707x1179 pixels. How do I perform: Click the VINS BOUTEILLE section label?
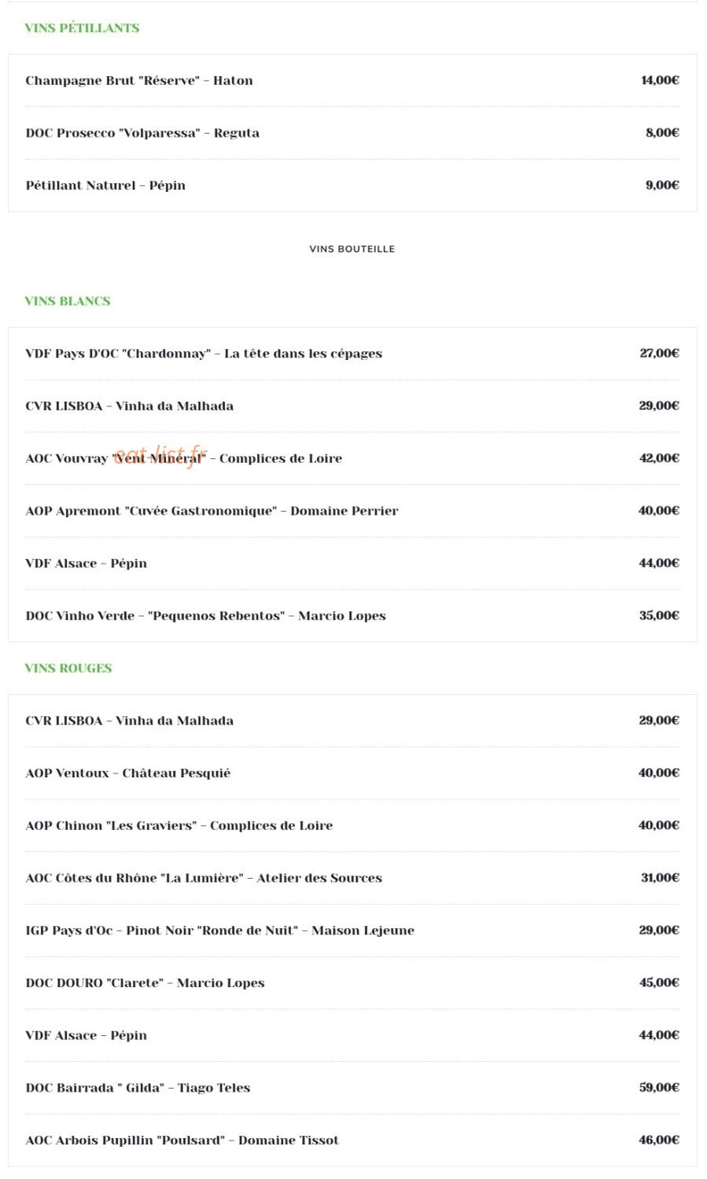[x=352, y=248]
